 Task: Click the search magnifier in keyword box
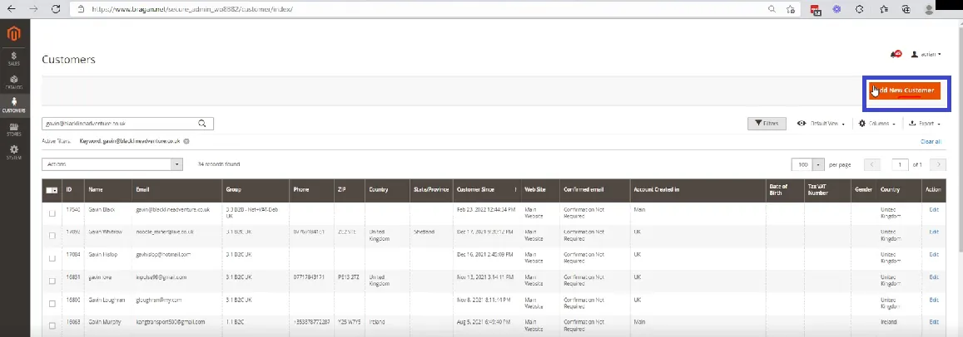[x=202, y=124]
